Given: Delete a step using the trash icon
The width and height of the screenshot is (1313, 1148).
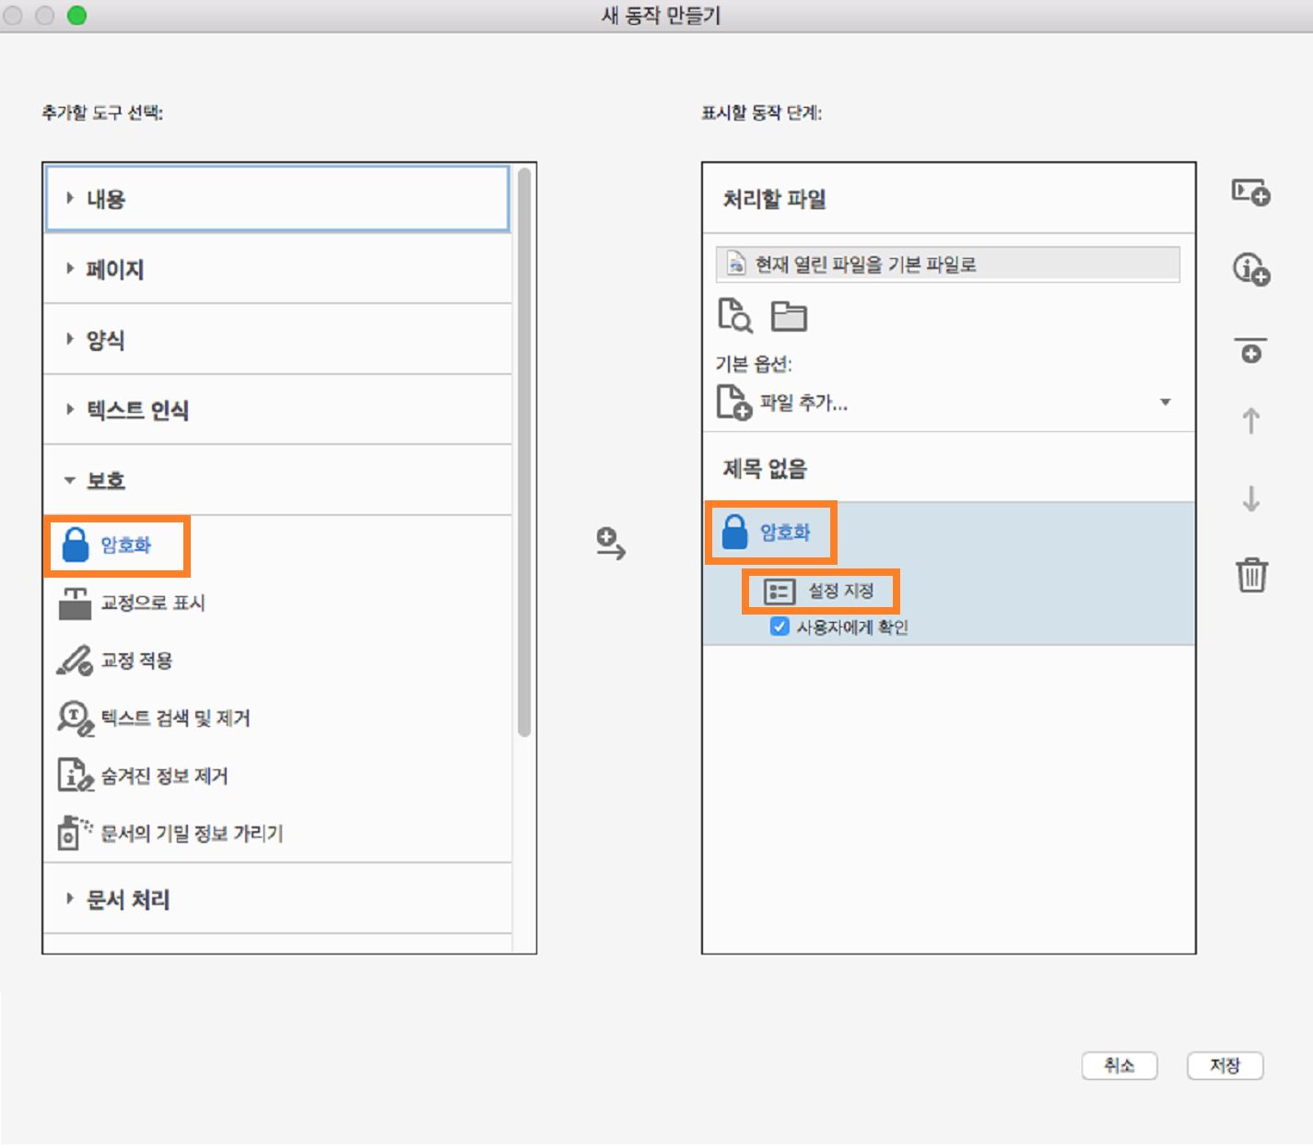Looking at the screenshot, I should 1251,576.
